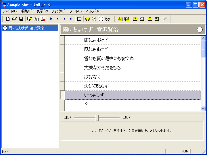
Task: Go to the previous item arrow
Action: (x=58, y=19)
